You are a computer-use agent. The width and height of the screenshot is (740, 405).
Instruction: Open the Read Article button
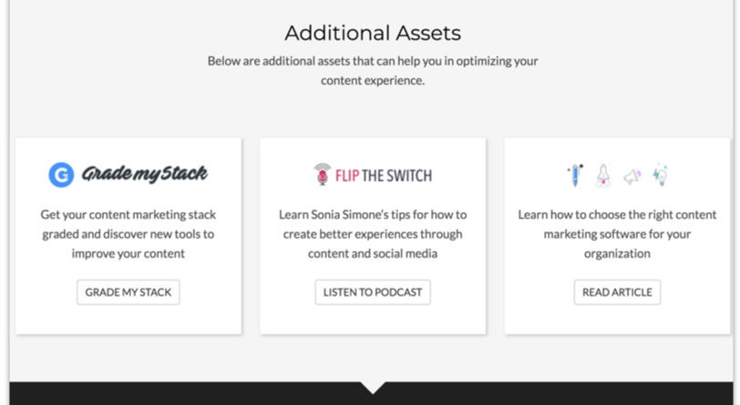[x=617, y=292]
